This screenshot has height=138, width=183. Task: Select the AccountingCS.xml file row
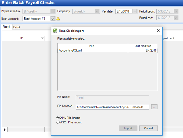pos(91,50)
